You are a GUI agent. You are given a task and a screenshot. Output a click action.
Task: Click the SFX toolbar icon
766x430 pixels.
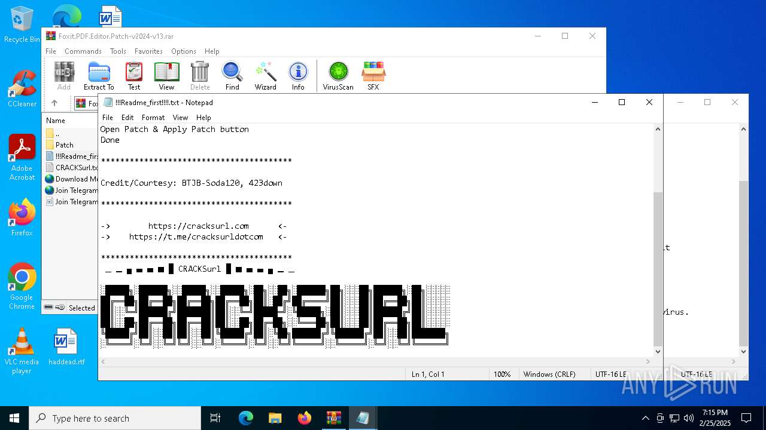(373, 76)
